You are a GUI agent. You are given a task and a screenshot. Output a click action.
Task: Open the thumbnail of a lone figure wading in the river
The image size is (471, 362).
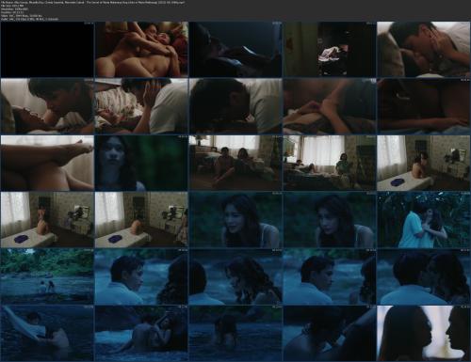click(x=235, y=333)
